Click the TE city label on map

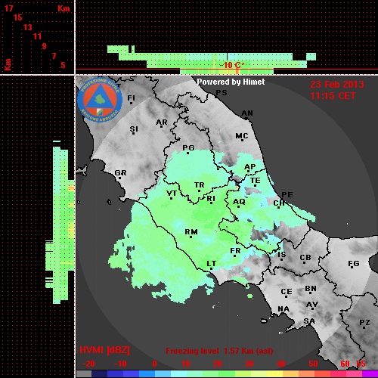pos(256,181)
